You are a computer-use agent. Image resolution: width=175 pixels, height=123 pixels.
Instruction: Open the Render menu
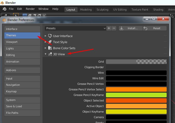point(30,9)
